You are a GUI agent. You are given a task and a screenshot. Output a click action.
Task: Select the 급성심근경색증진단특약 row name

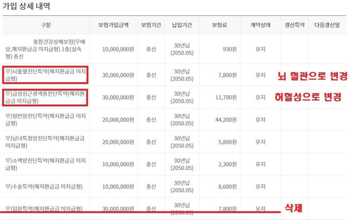coord(45,98)
